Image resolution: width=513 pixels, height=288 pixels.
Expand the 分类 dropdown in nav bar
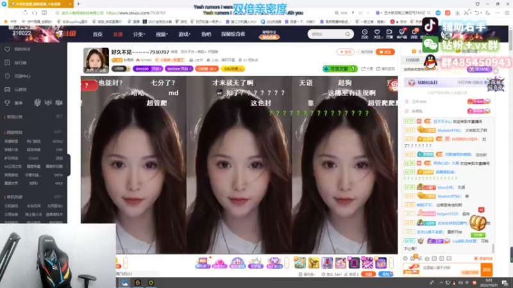[139, 34]
